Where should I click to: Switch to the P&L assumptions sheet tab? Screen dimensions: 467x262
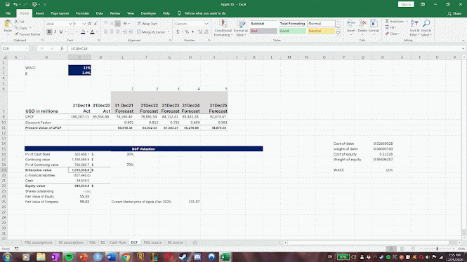[38, 242]
